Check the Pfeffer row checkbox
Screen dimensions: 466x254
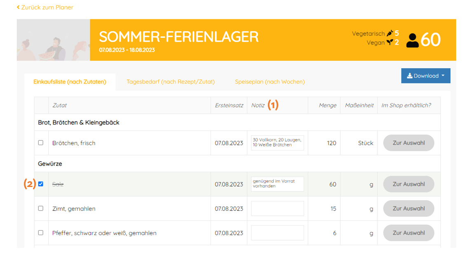(x=40, y=233)
